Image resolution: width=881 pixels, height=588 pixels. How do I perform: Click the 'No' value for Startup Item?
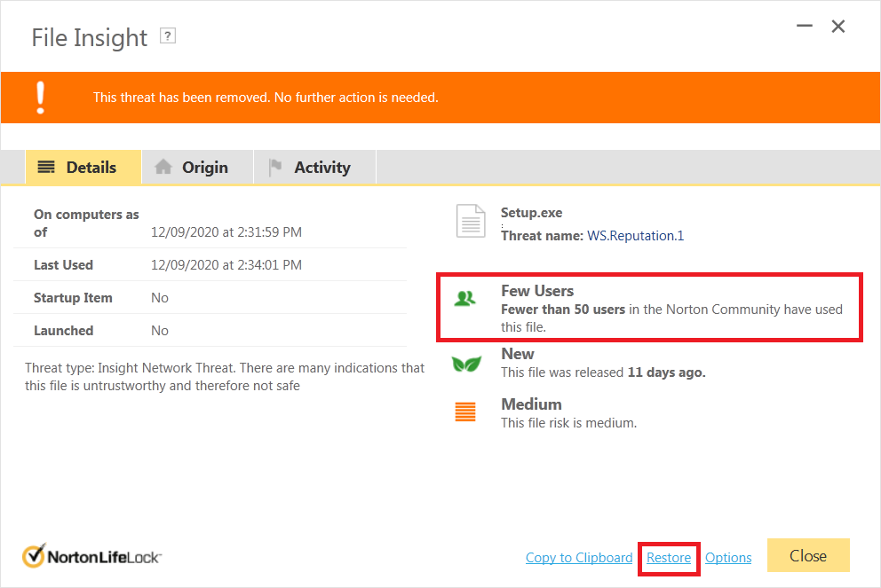(x=160, y=297)
